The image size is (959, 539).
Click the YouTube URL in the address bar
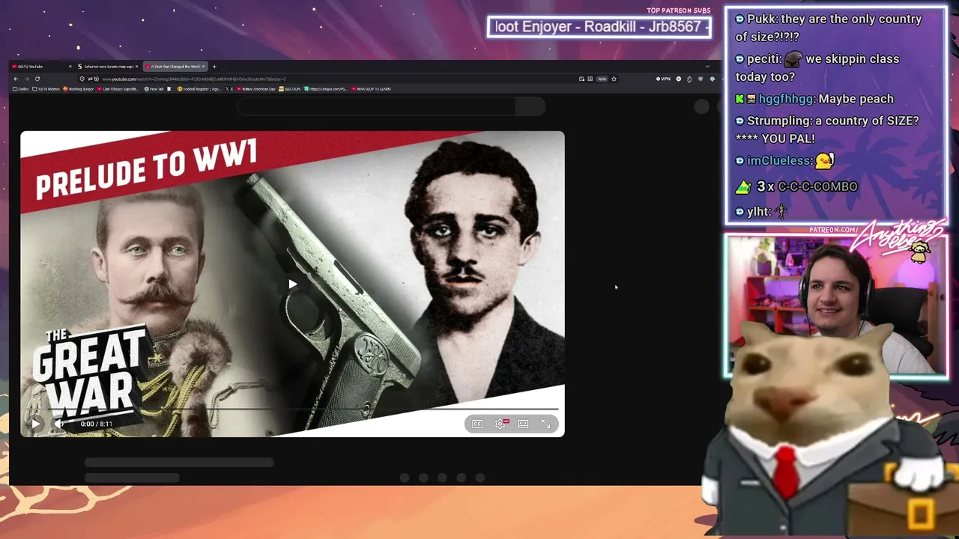[194, 79]
